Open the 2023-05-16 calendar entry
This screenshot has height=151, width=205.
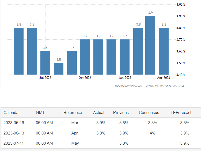[x=14, y=123]
